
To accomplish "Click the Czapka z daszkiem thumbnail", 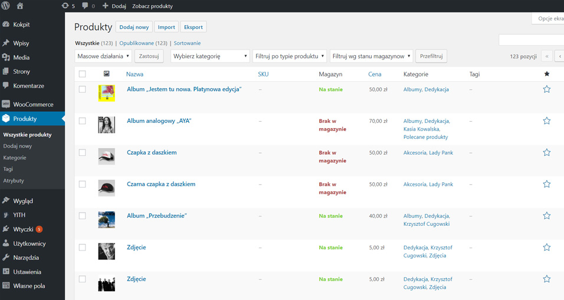I will [x=106, y=156].
